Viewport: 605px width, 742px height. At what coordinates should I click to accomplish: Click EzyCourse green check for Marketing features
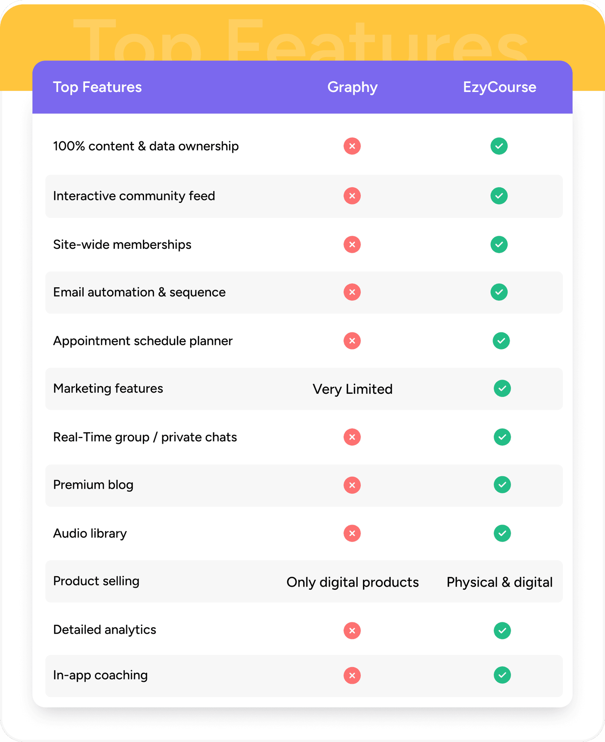[x=502, y=388]
